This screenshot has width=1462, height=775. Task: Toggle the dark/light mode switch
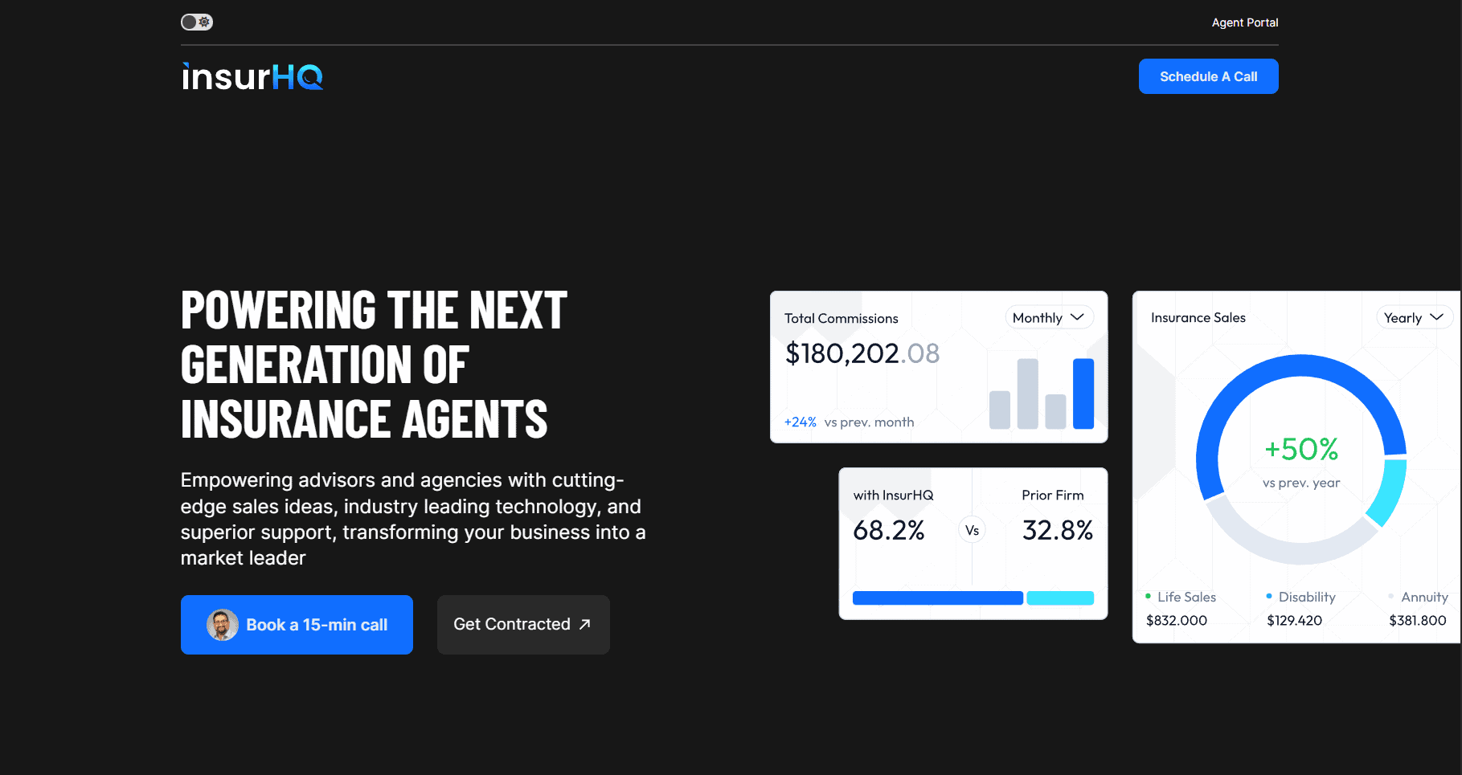tap(197, 22)
